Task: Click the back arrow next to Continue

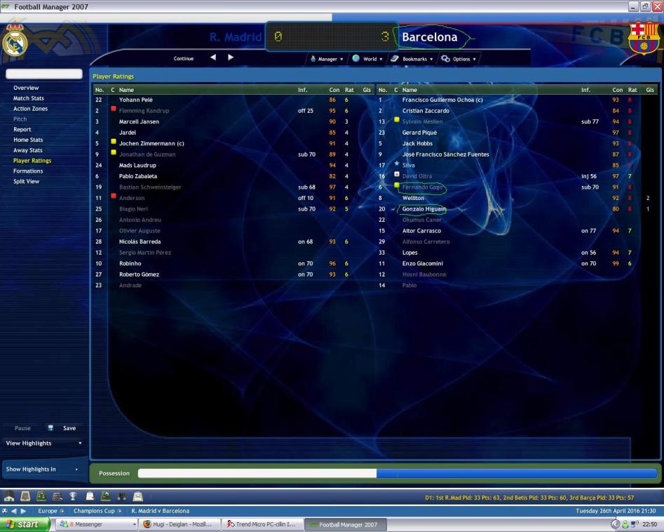Action: point(213,58)
